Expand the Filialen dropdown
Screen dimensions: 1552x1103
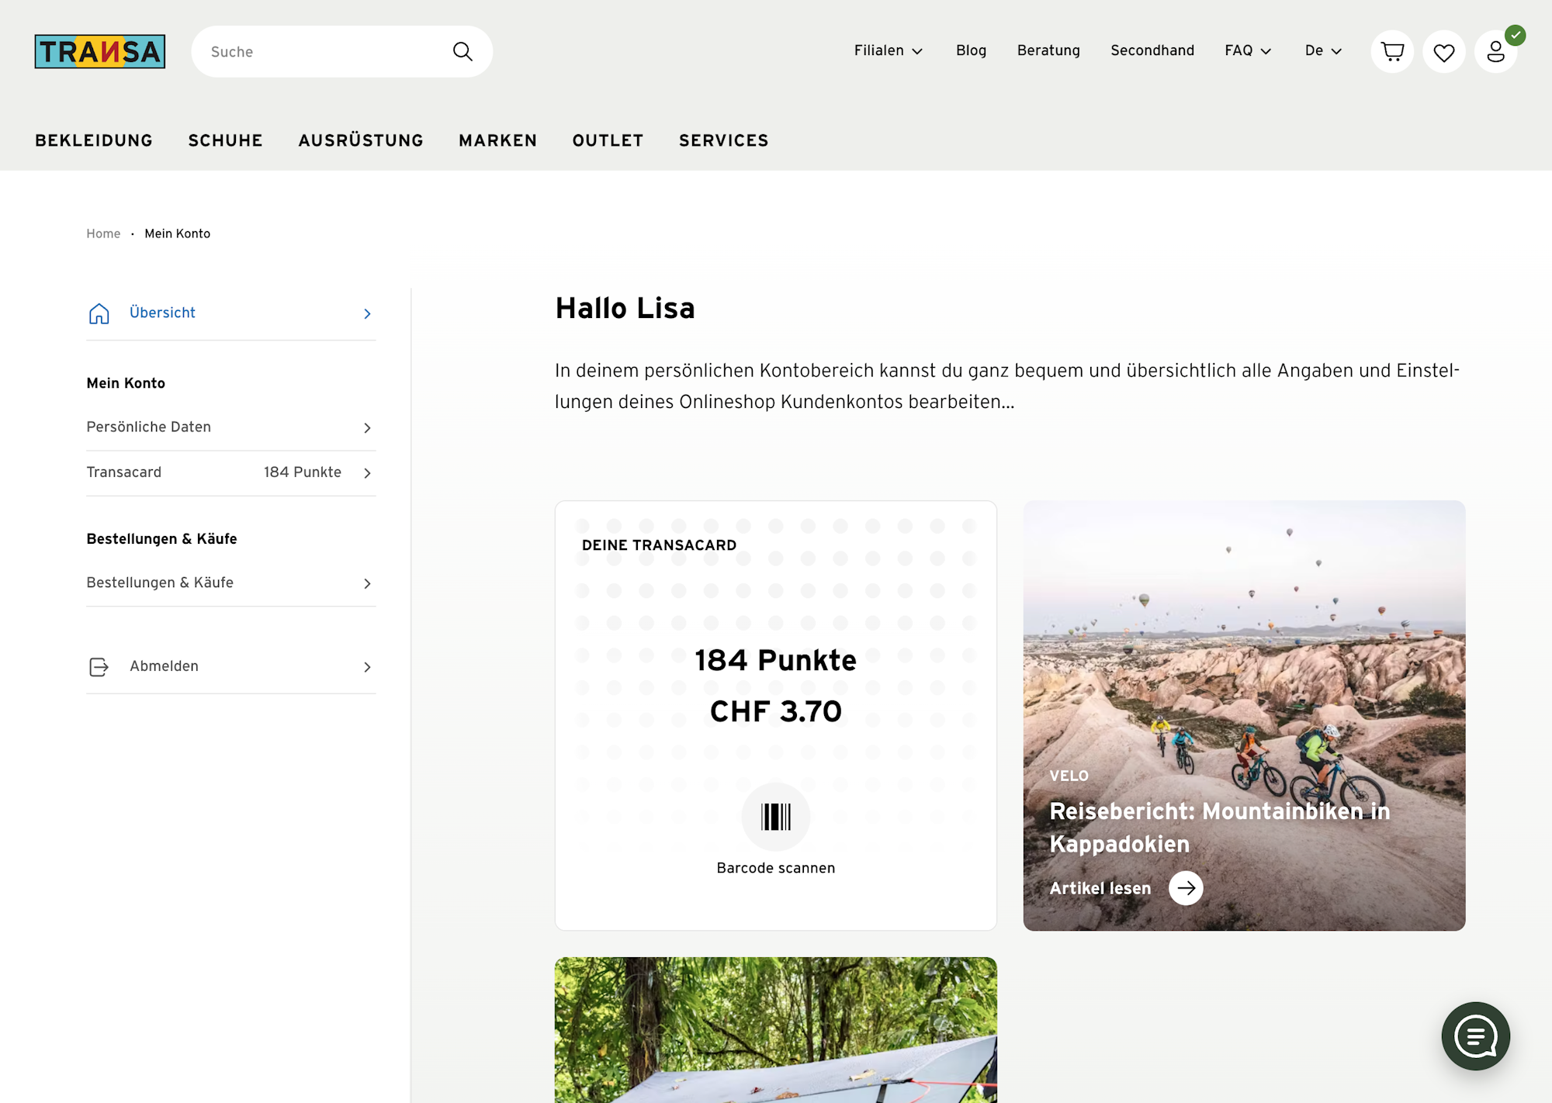[889, 50]
